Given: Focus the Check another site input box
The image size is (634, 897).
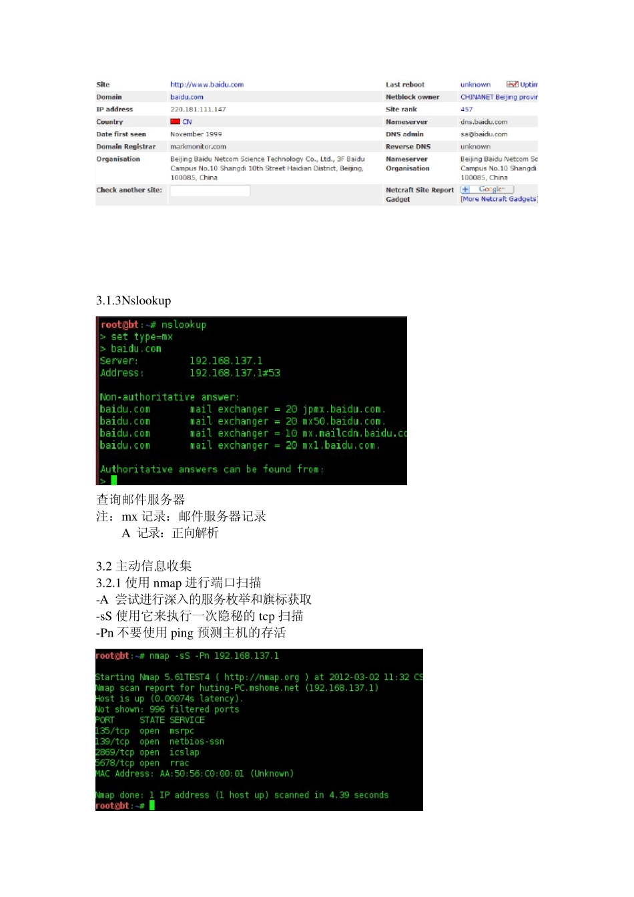Looking at the screenshot, I should pos(210,191).
